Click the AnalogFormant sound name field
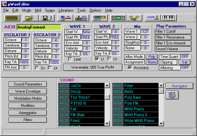The height and width of the screenshot is (136, 197). pos(39,27)
